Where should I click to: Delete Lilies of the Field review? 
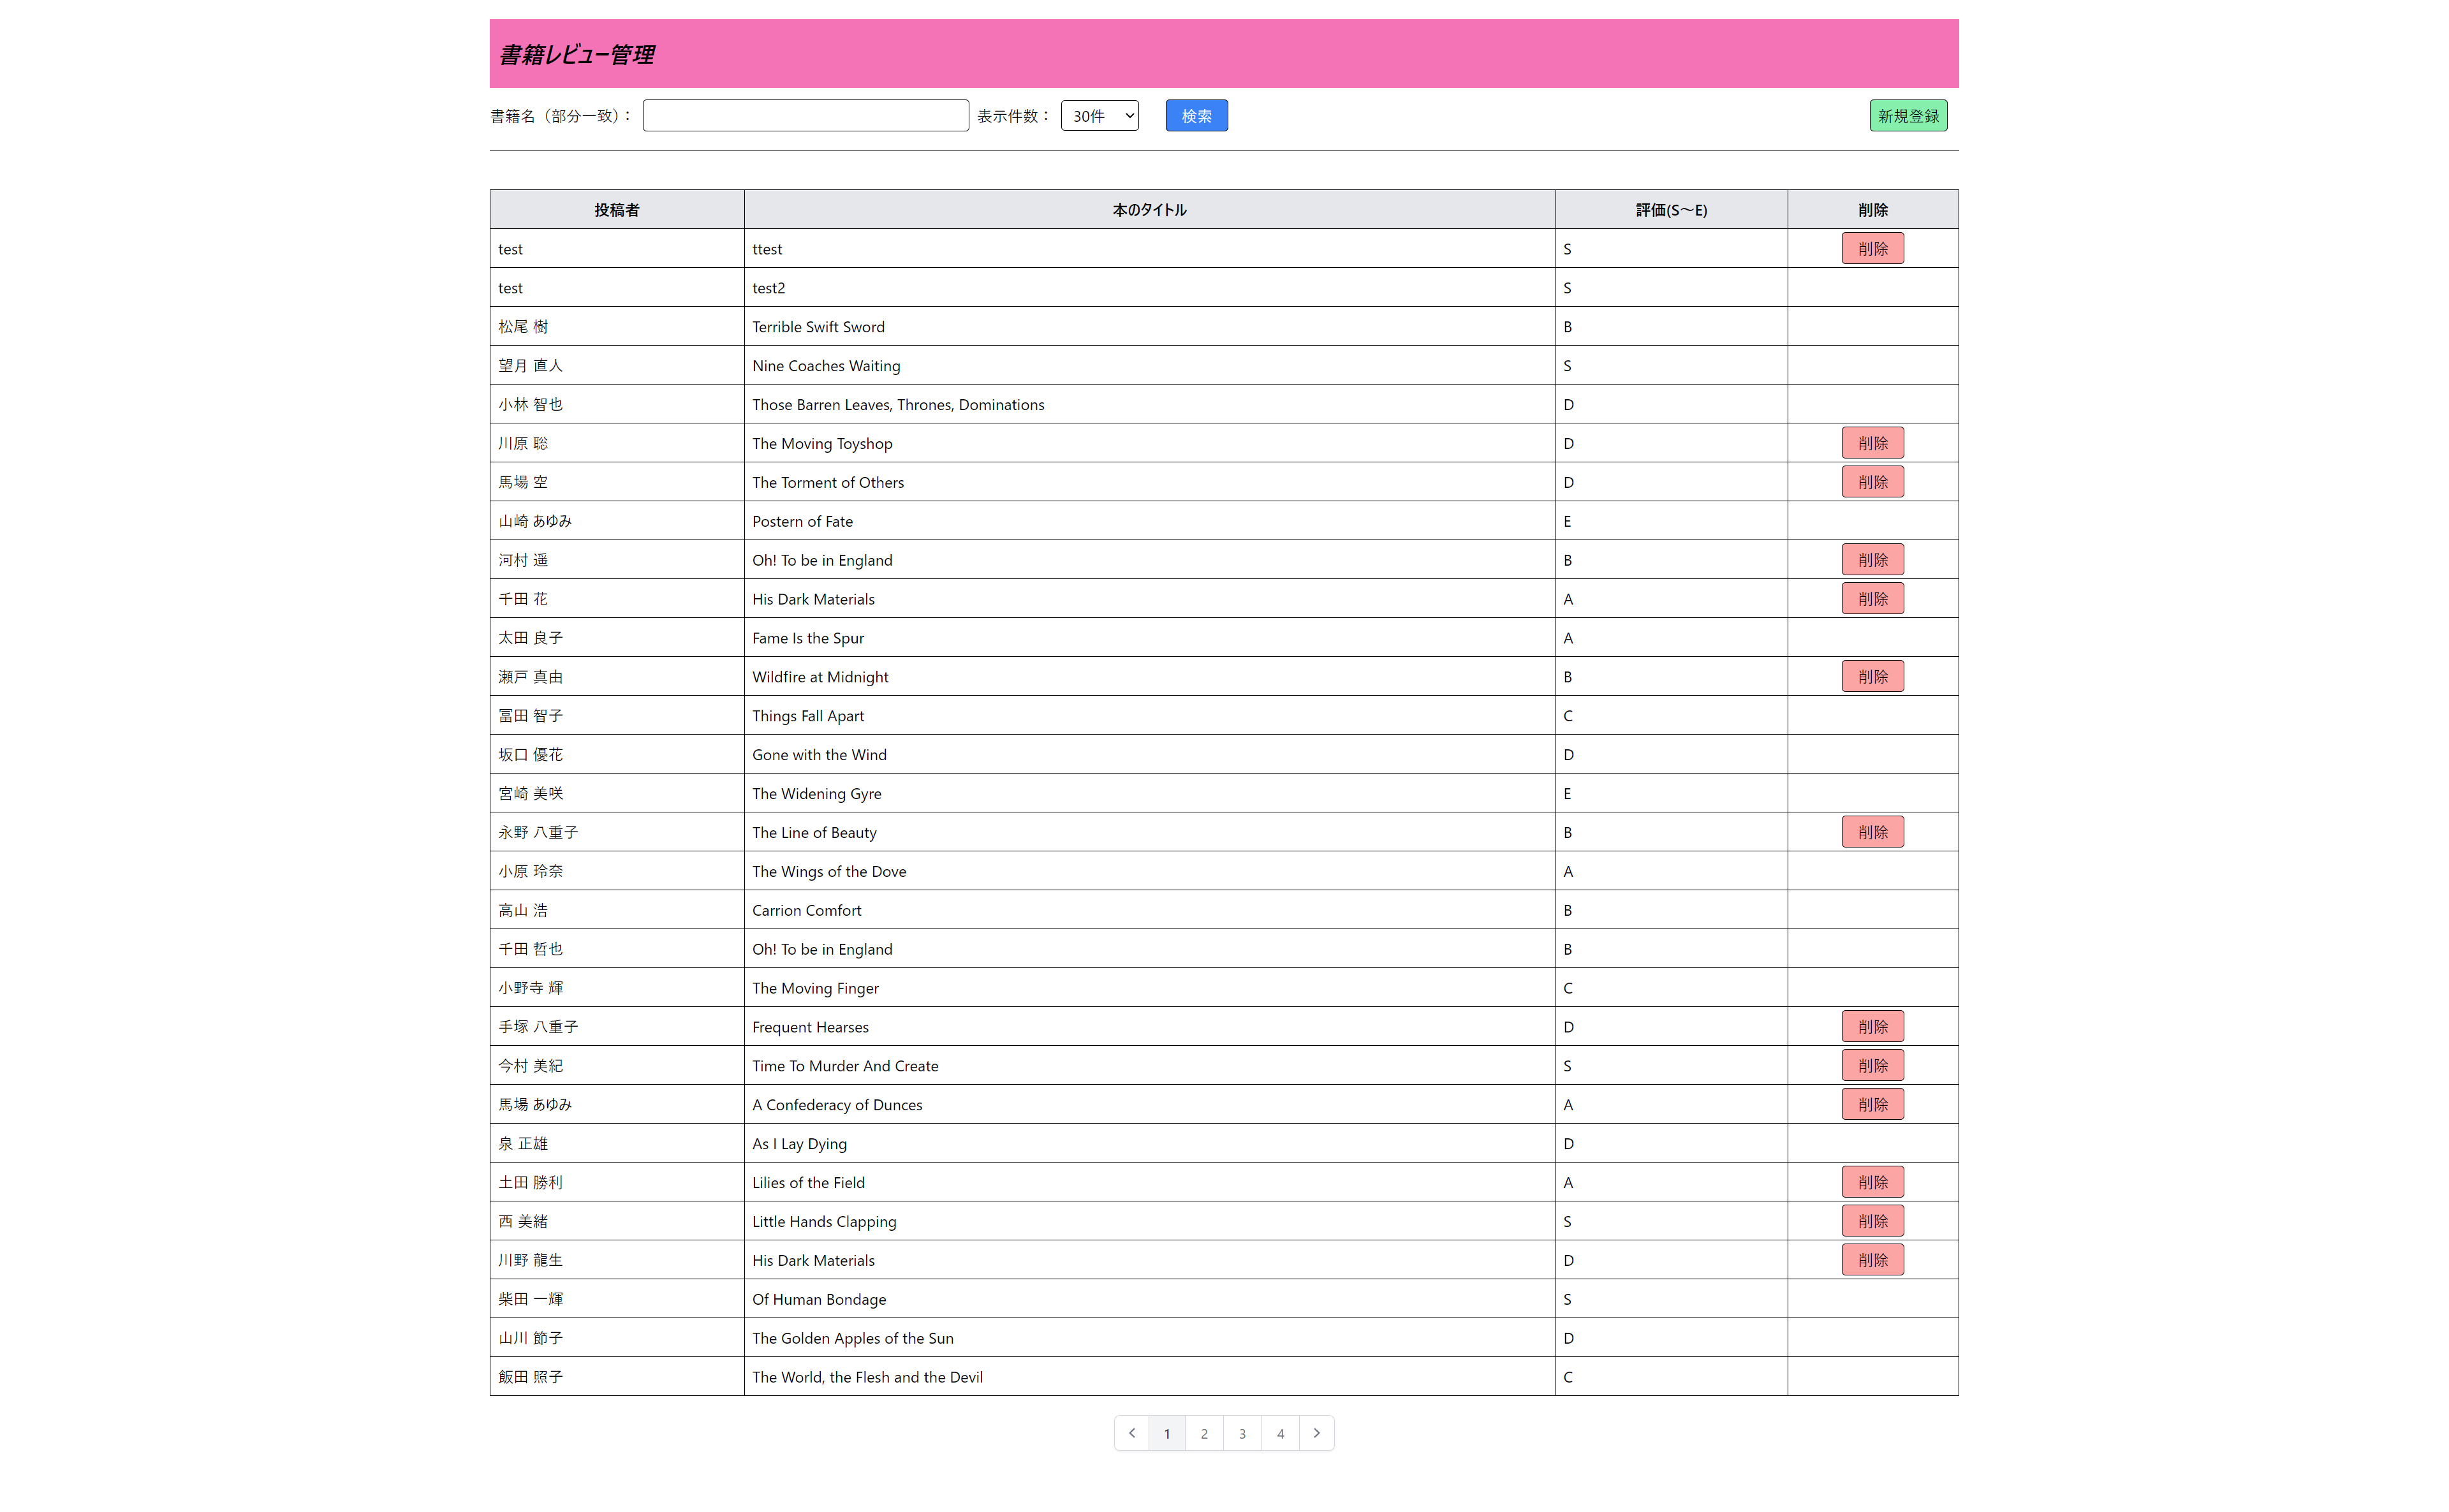tap(1872, 1182)
